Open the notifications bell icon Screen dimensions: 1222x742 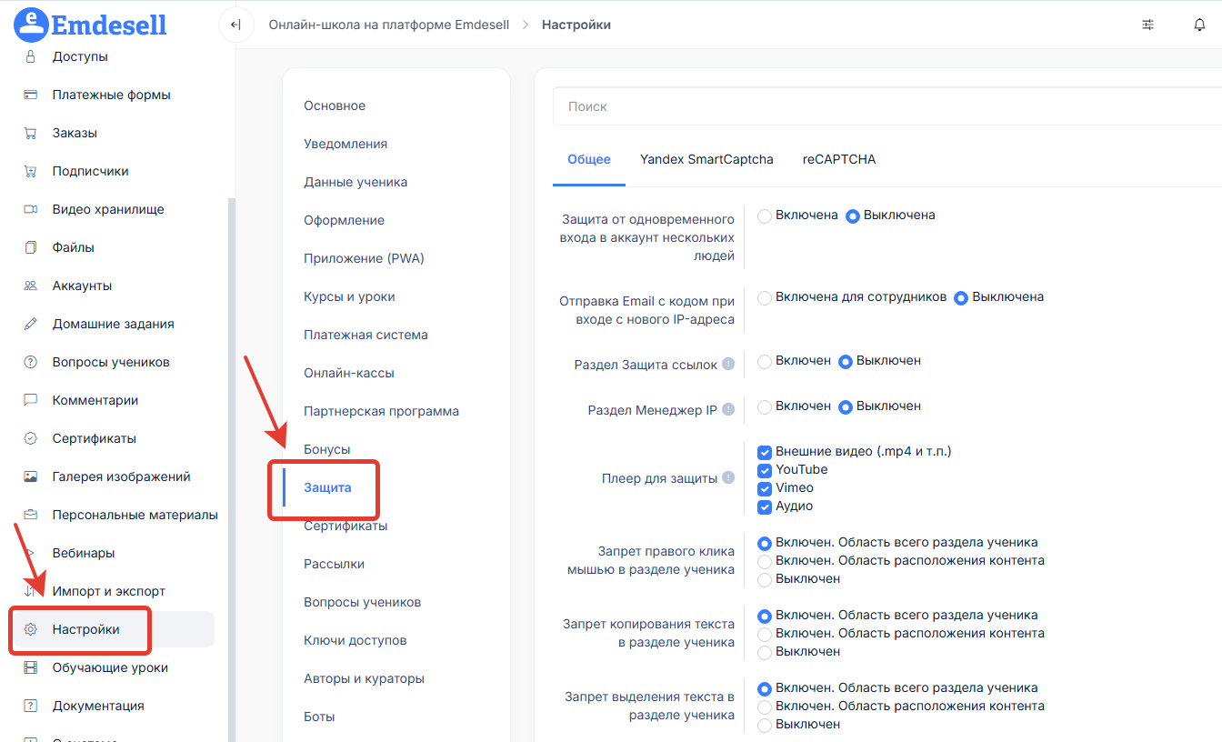pyautogui.click(x=1199, y=25)
